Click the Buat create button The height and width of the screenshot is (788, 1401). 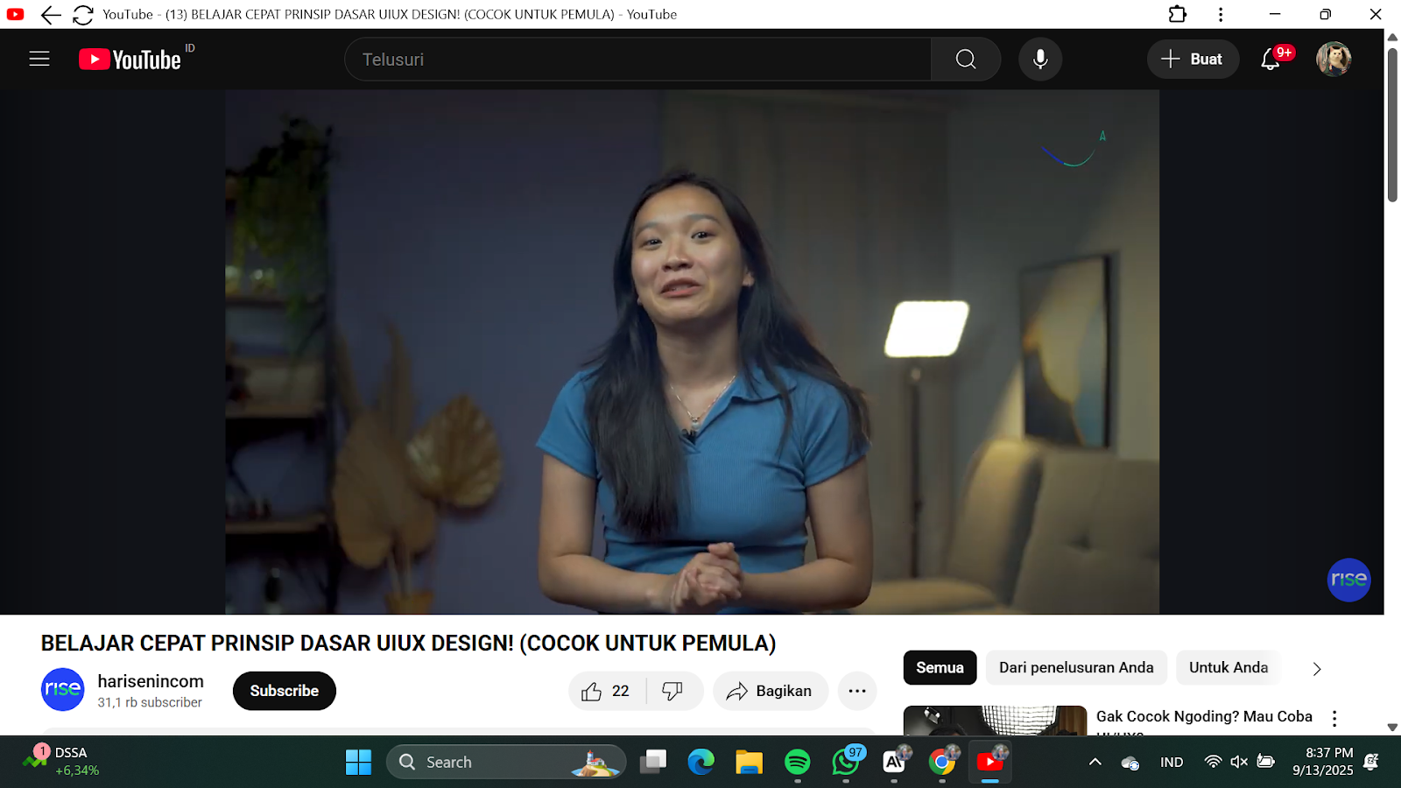click(1192, 60)
